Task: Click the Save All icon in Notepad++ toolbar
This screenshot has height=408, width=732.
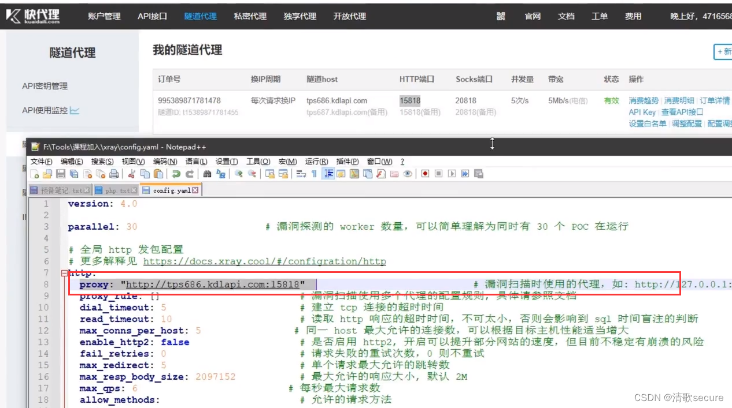Action: click(74, 174)
